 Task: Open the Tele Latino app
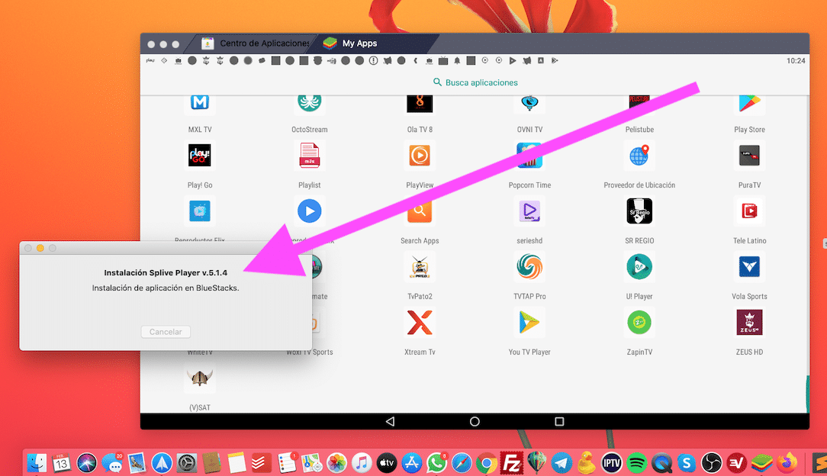(748, 211)
